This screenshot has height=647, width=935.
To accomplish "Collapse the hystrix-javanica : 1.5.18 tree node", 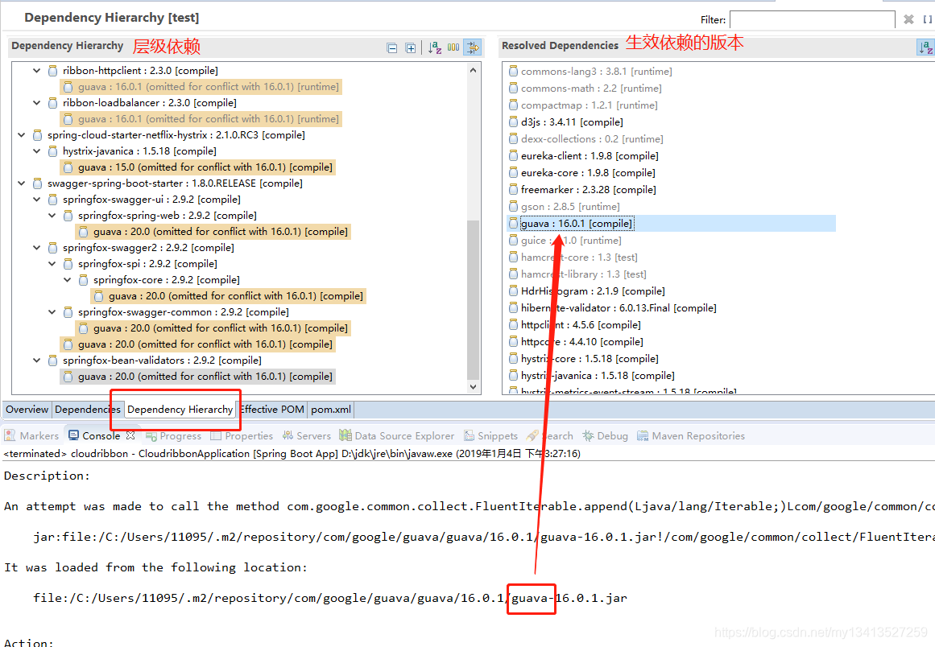I will point(36,150).
